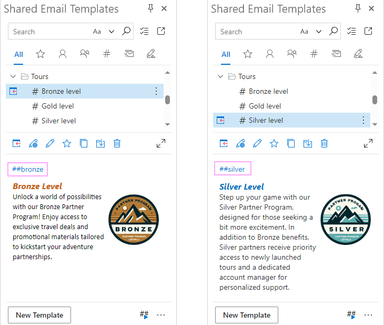This screenshot has height=325, width=384.
Task: Copy the bronze template
Action: point(84,143)
